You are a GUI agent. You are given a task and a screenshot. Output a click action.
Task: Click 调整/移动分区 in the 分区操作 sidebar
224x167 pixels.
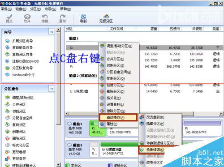[23, 98]
